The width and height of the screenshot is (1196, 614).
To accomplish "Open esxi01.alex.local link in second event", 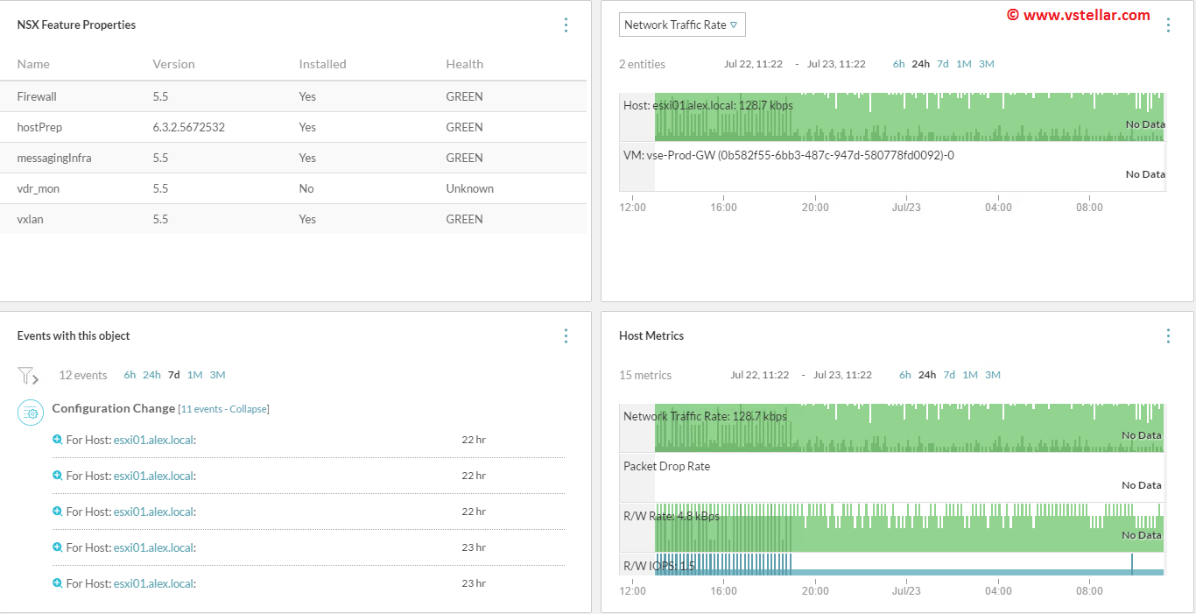I will point(153,476).
